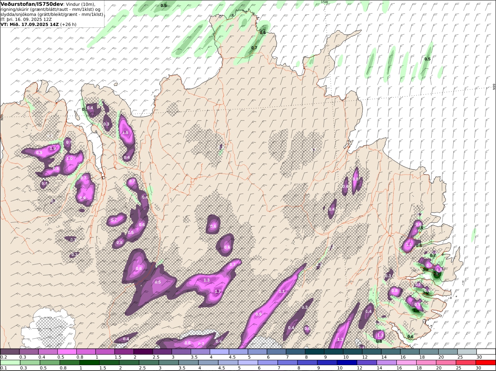
Task: Select the deep blue 10–12 snow legend swatch
Action: [346, 362]
